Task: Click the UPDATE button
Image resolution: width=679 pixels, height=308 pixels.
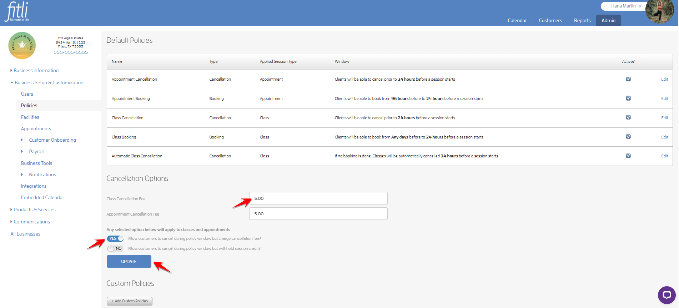Action: 129,262
